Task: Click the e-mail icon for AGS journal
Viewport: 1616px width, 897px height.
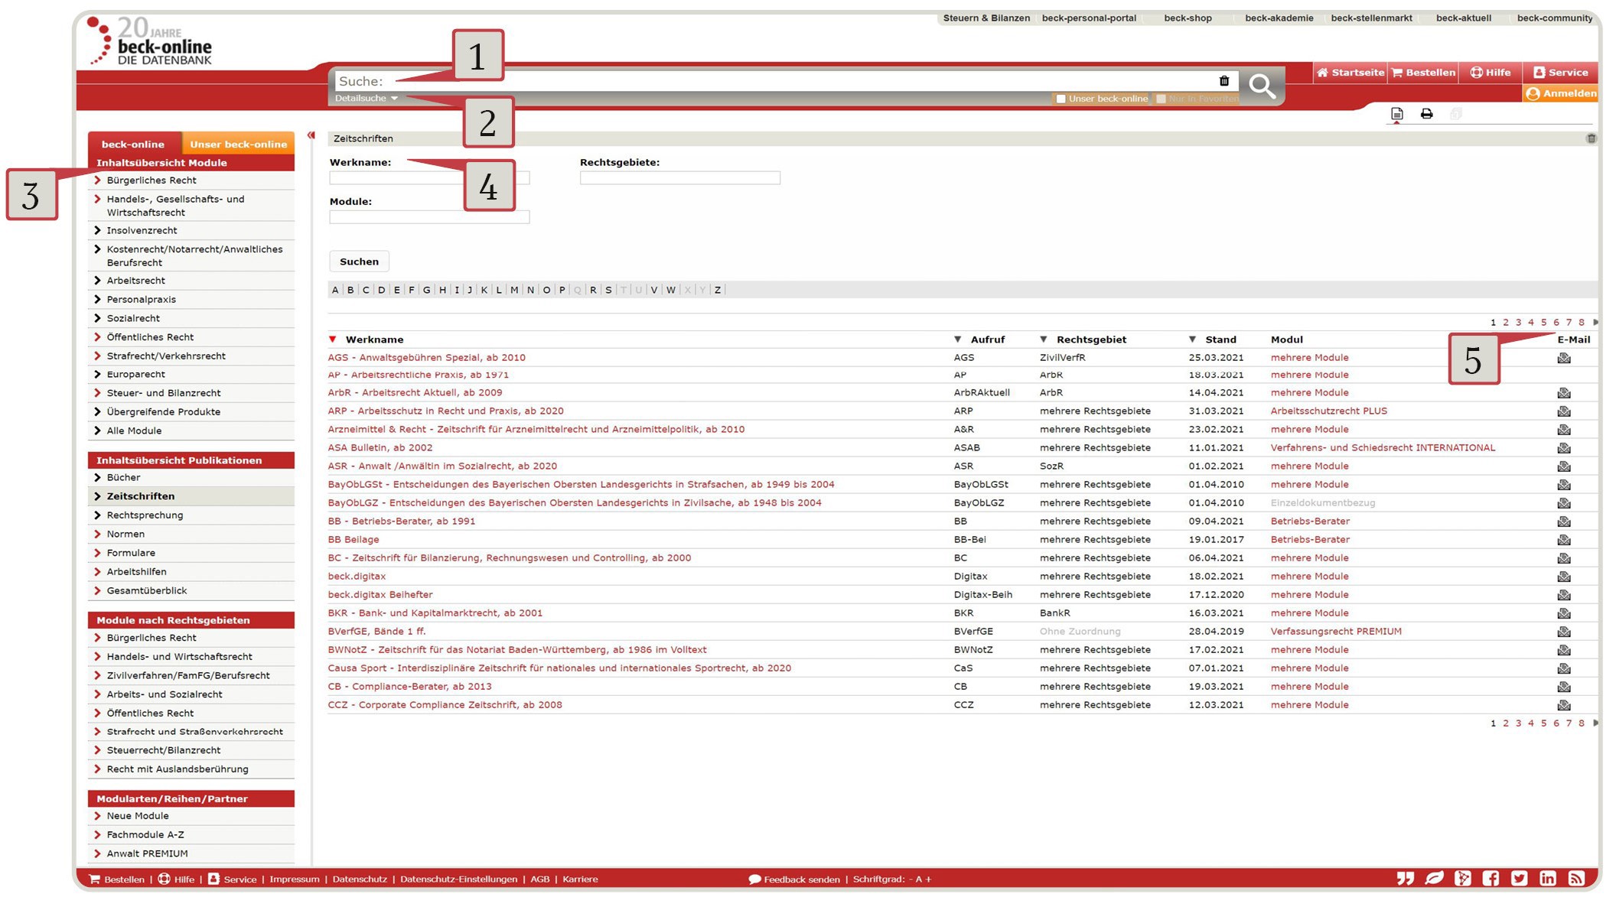Action: 1564,357
